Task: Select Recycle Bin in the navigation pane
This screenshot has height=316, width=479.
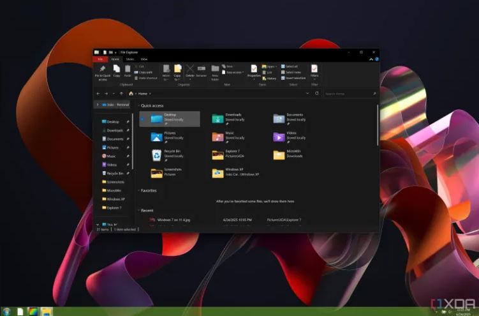Action: (x=115, y=173)
